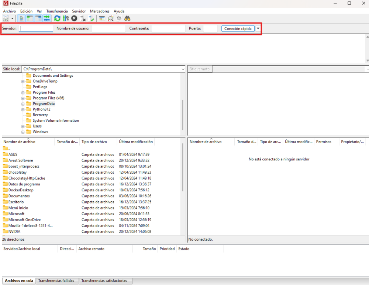369x285 pixels.
Task: Sort queue by Prioridad column
Action: 167,249
